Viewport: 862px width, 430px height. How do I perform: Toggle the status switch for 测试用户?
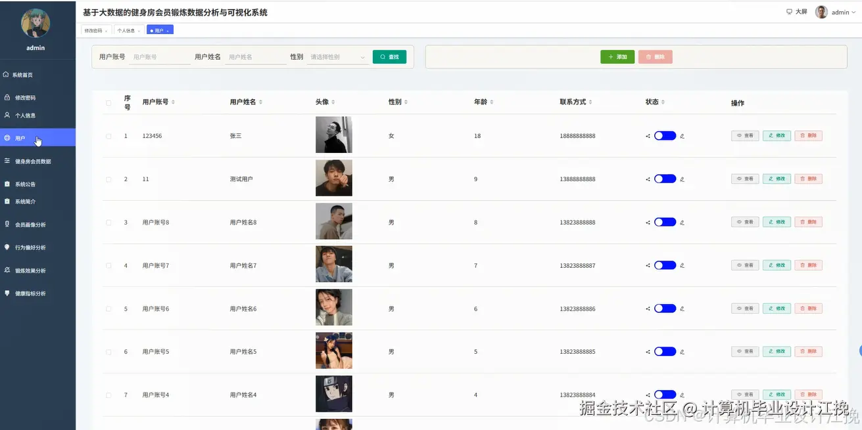pyautogui.click(x=665, y=179)
